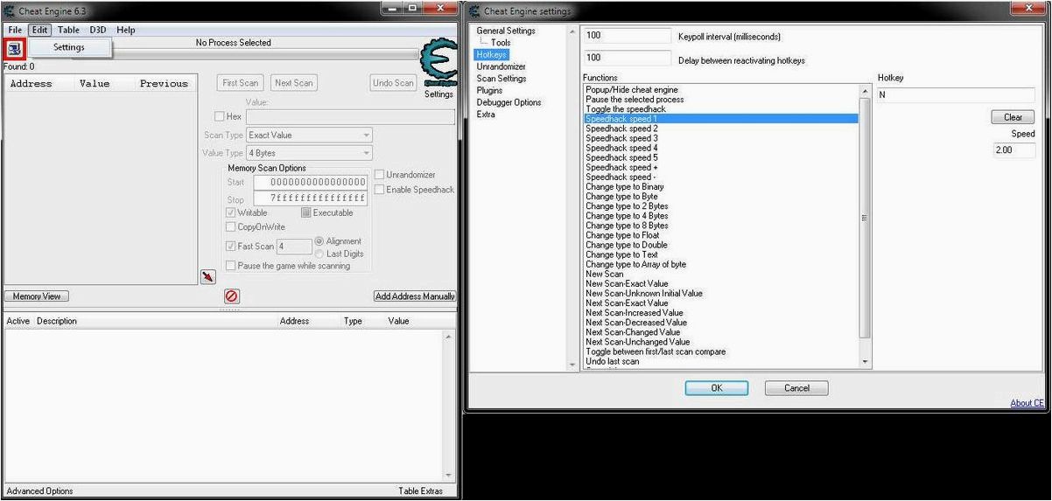Check Pause the game while scanning
The width and height of the screenshot is (1052, 501).
point(231,266)
